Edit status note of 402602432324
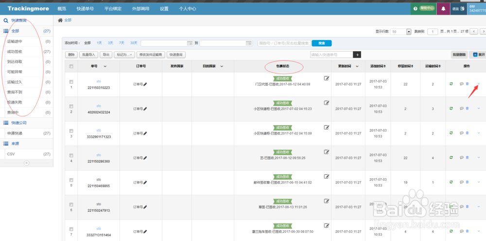The image size is (486, 241). (327, 103)
